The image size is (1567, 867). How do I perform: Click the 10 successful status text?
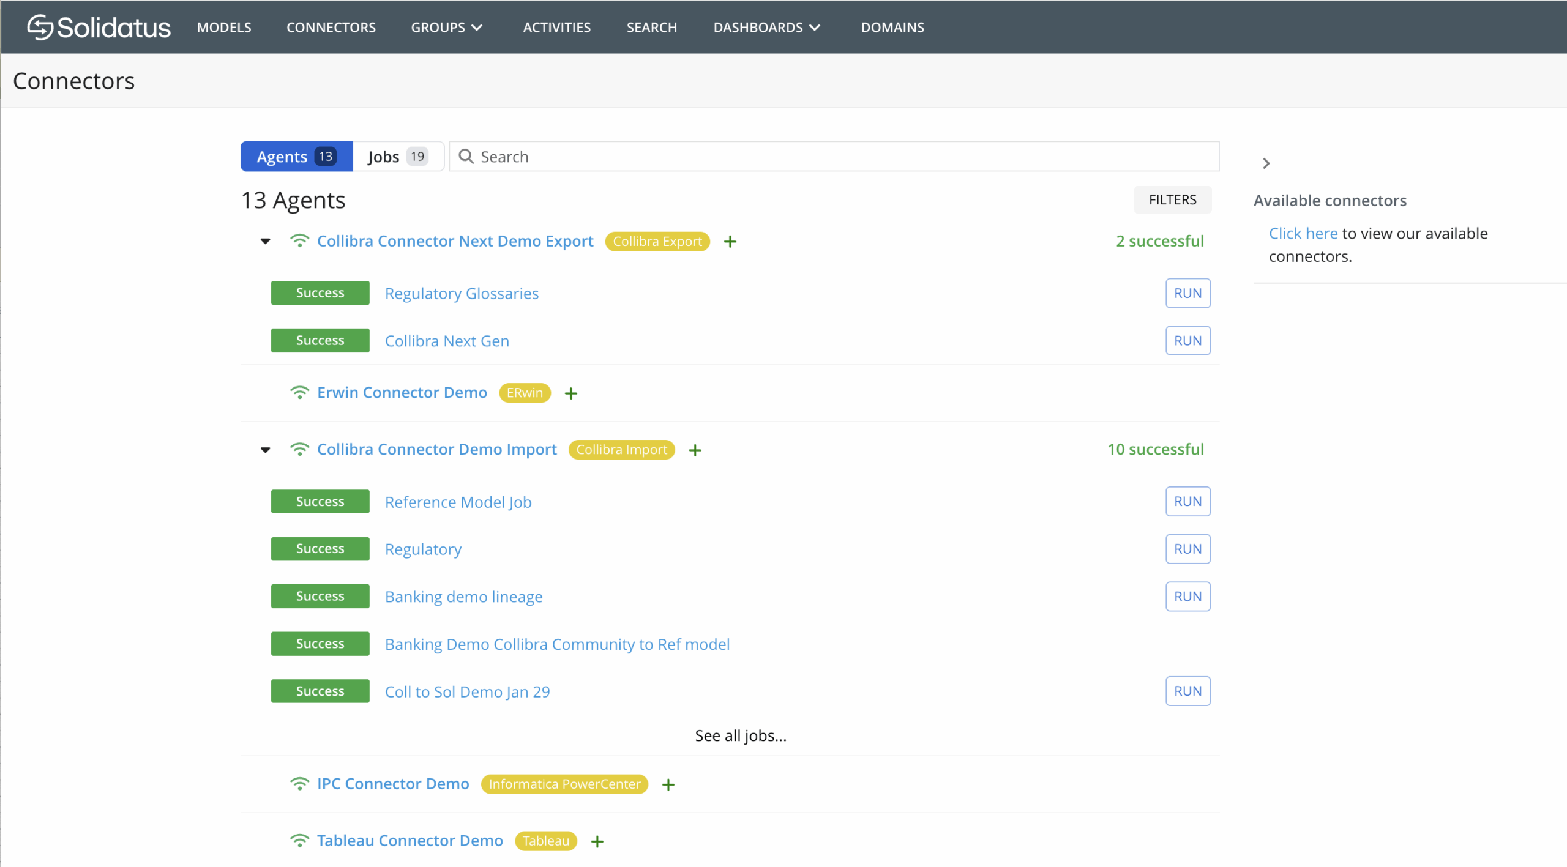[x=1156, y=450]
